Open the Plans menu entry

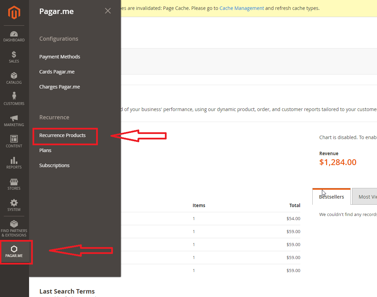click(45, 150)
